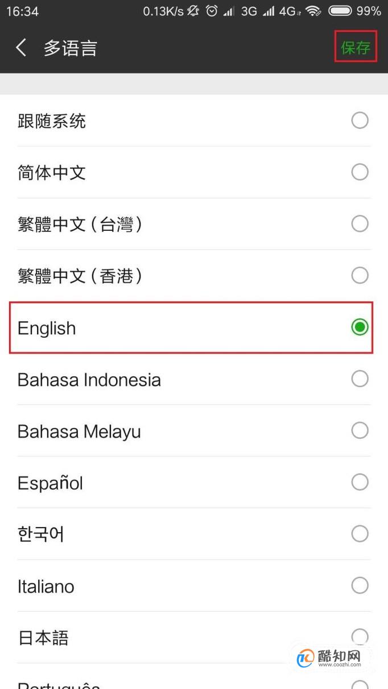This screenshot has height=689, width=388.
Task: Select the 简体中文 radio button
Action: tap(360, 172)
